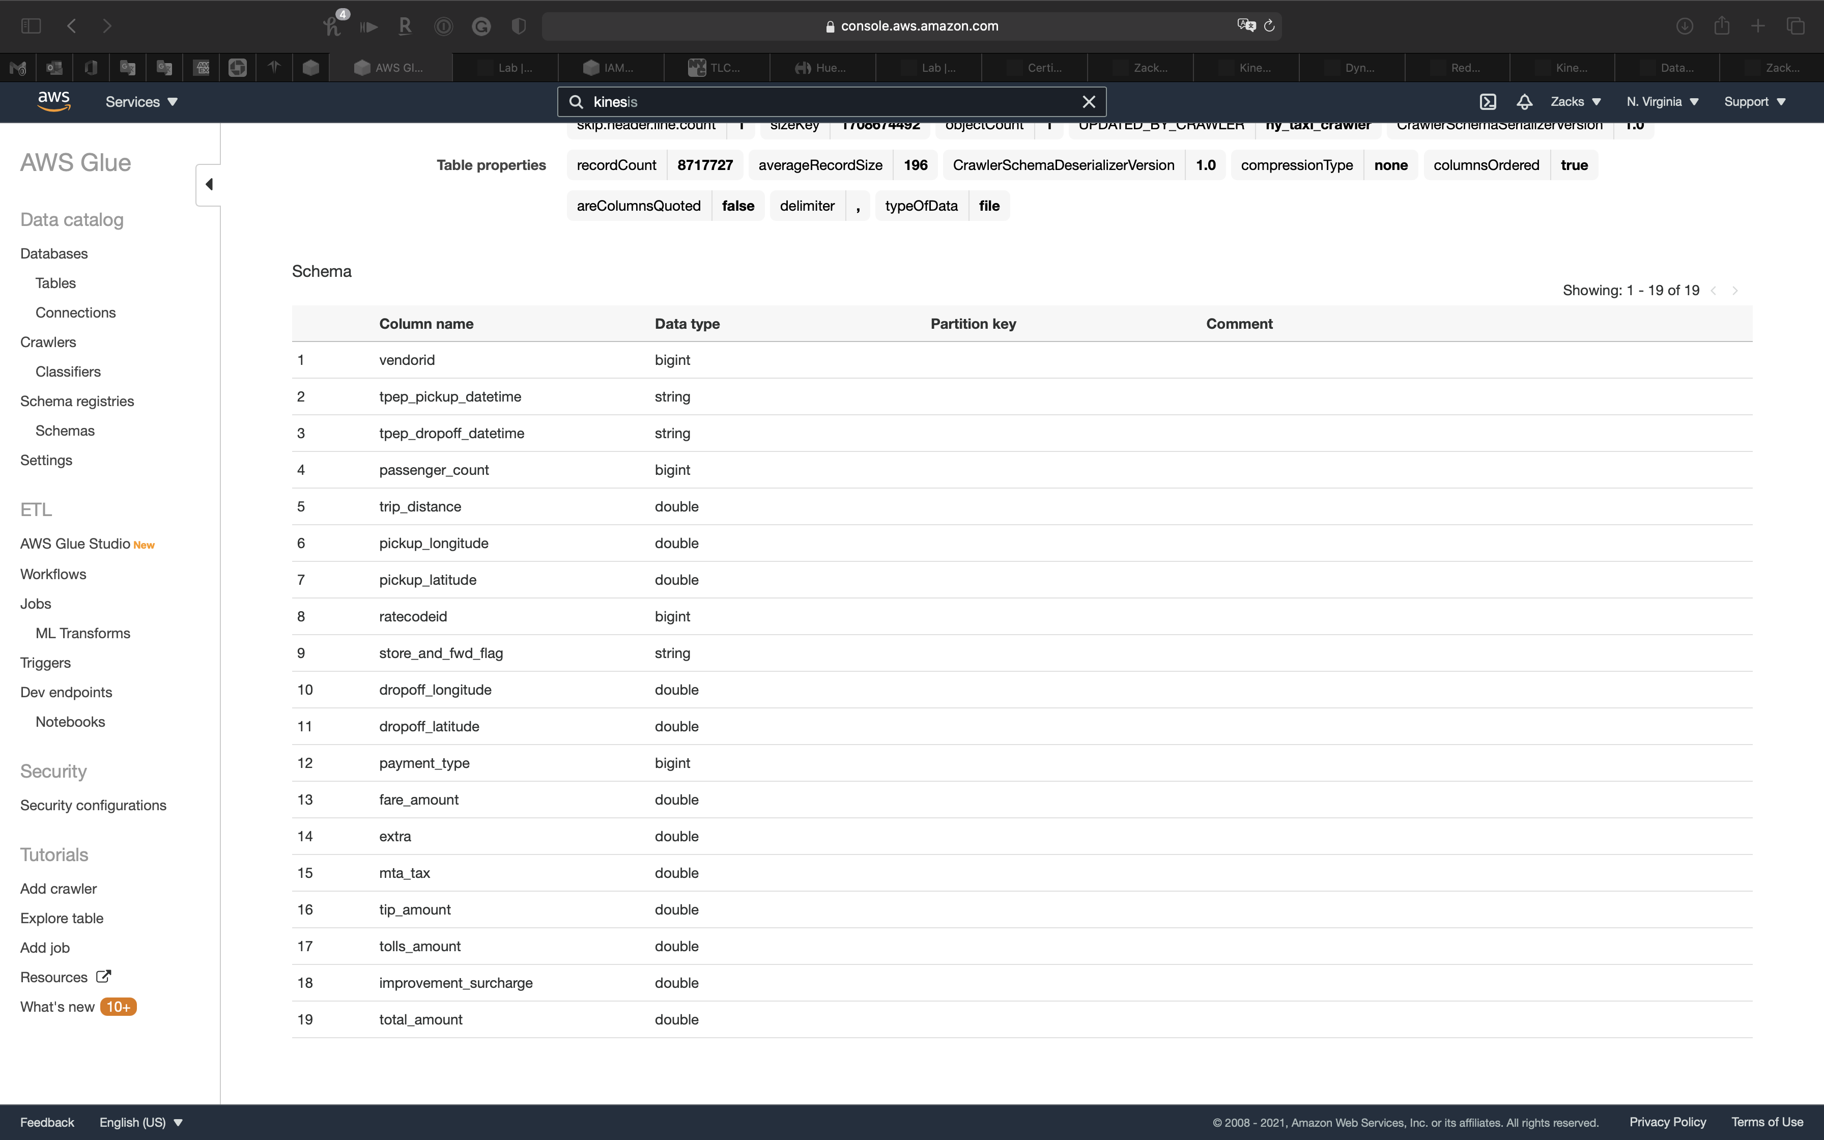
Task: Switch to the IAM browser tab
Action: point(611,68)
